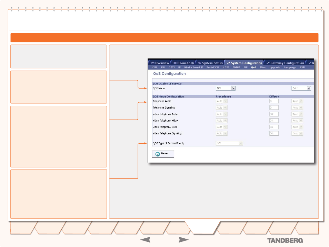Open the Misc submenu item
Viewport: 329px width, 247px height.
263,67
